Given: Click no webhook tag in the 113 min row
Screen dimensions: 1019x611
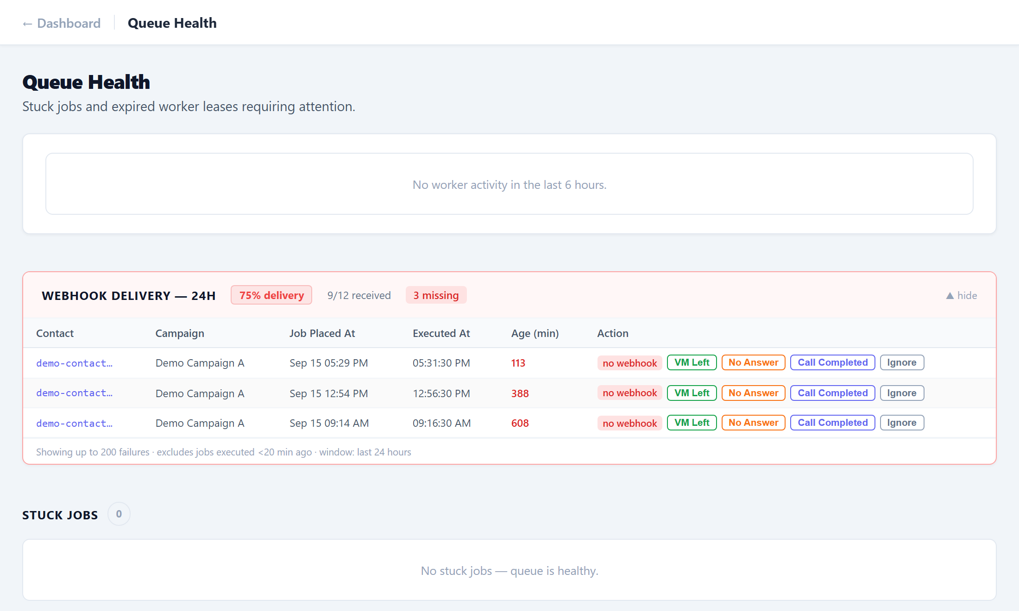Looking at the screenshot, I should tap(629, 363).
